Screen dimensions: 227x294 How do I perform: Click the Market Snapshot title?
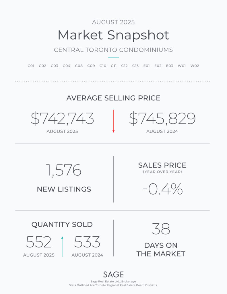(x=113, y=35)
